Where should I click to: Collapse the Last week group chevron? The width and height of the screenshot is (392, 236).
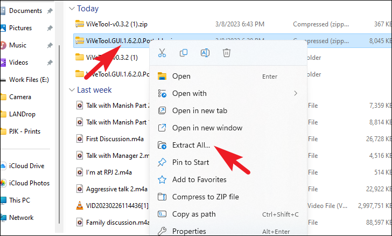tap(72, 90)
